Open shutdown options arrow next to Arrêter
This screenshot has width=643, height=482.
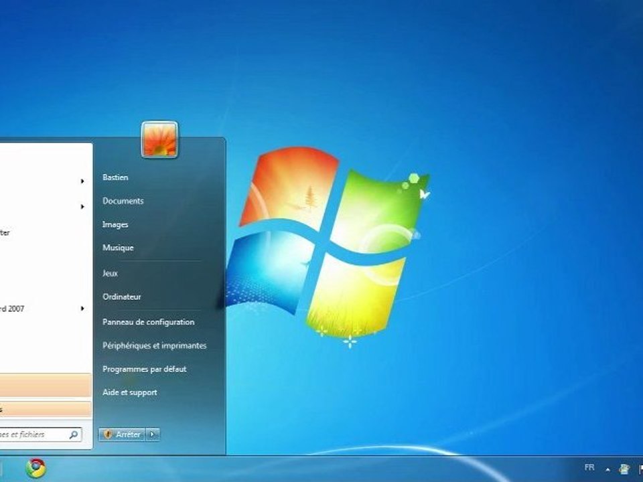click(x=153, y=434)
